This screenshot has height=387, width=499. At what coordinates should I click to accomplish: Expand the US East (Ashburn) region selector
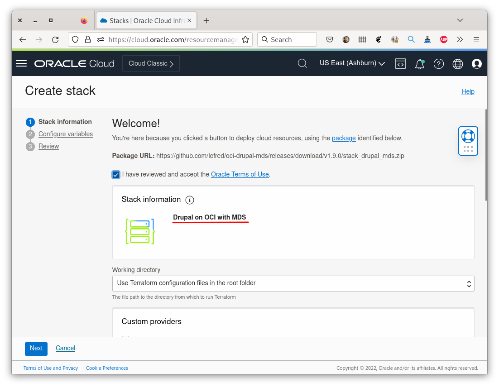(x=352, y=63)
